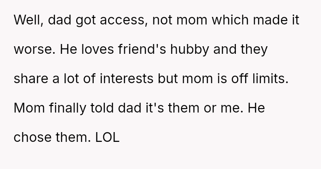Click the word "LOL" ending the paragraph
This screenshot has height=169, width=321.
(x=107, y=137)
